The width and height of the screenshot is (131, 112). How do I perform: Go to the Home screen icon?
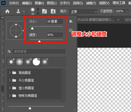click(x=7, y=11)
